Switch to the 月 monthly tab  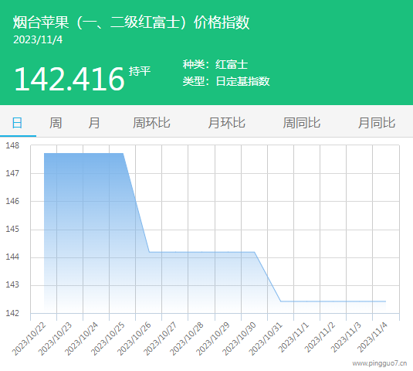click(x=94, y=123)
